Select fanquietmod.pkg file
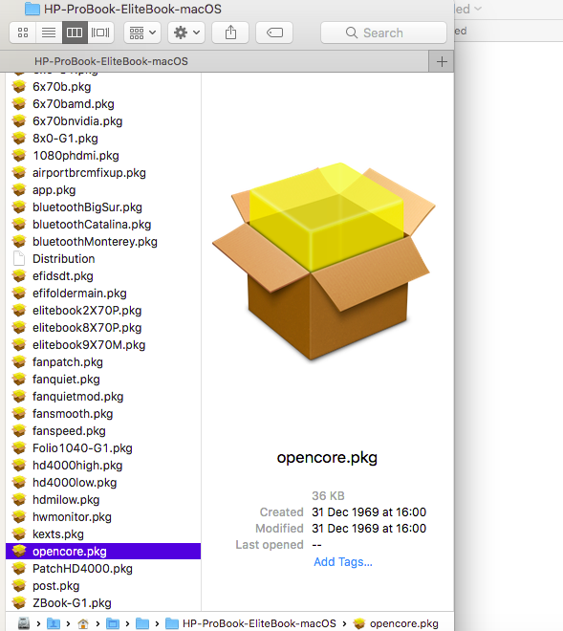The height and width of the screenshot is (631, 563). point(103,397)
